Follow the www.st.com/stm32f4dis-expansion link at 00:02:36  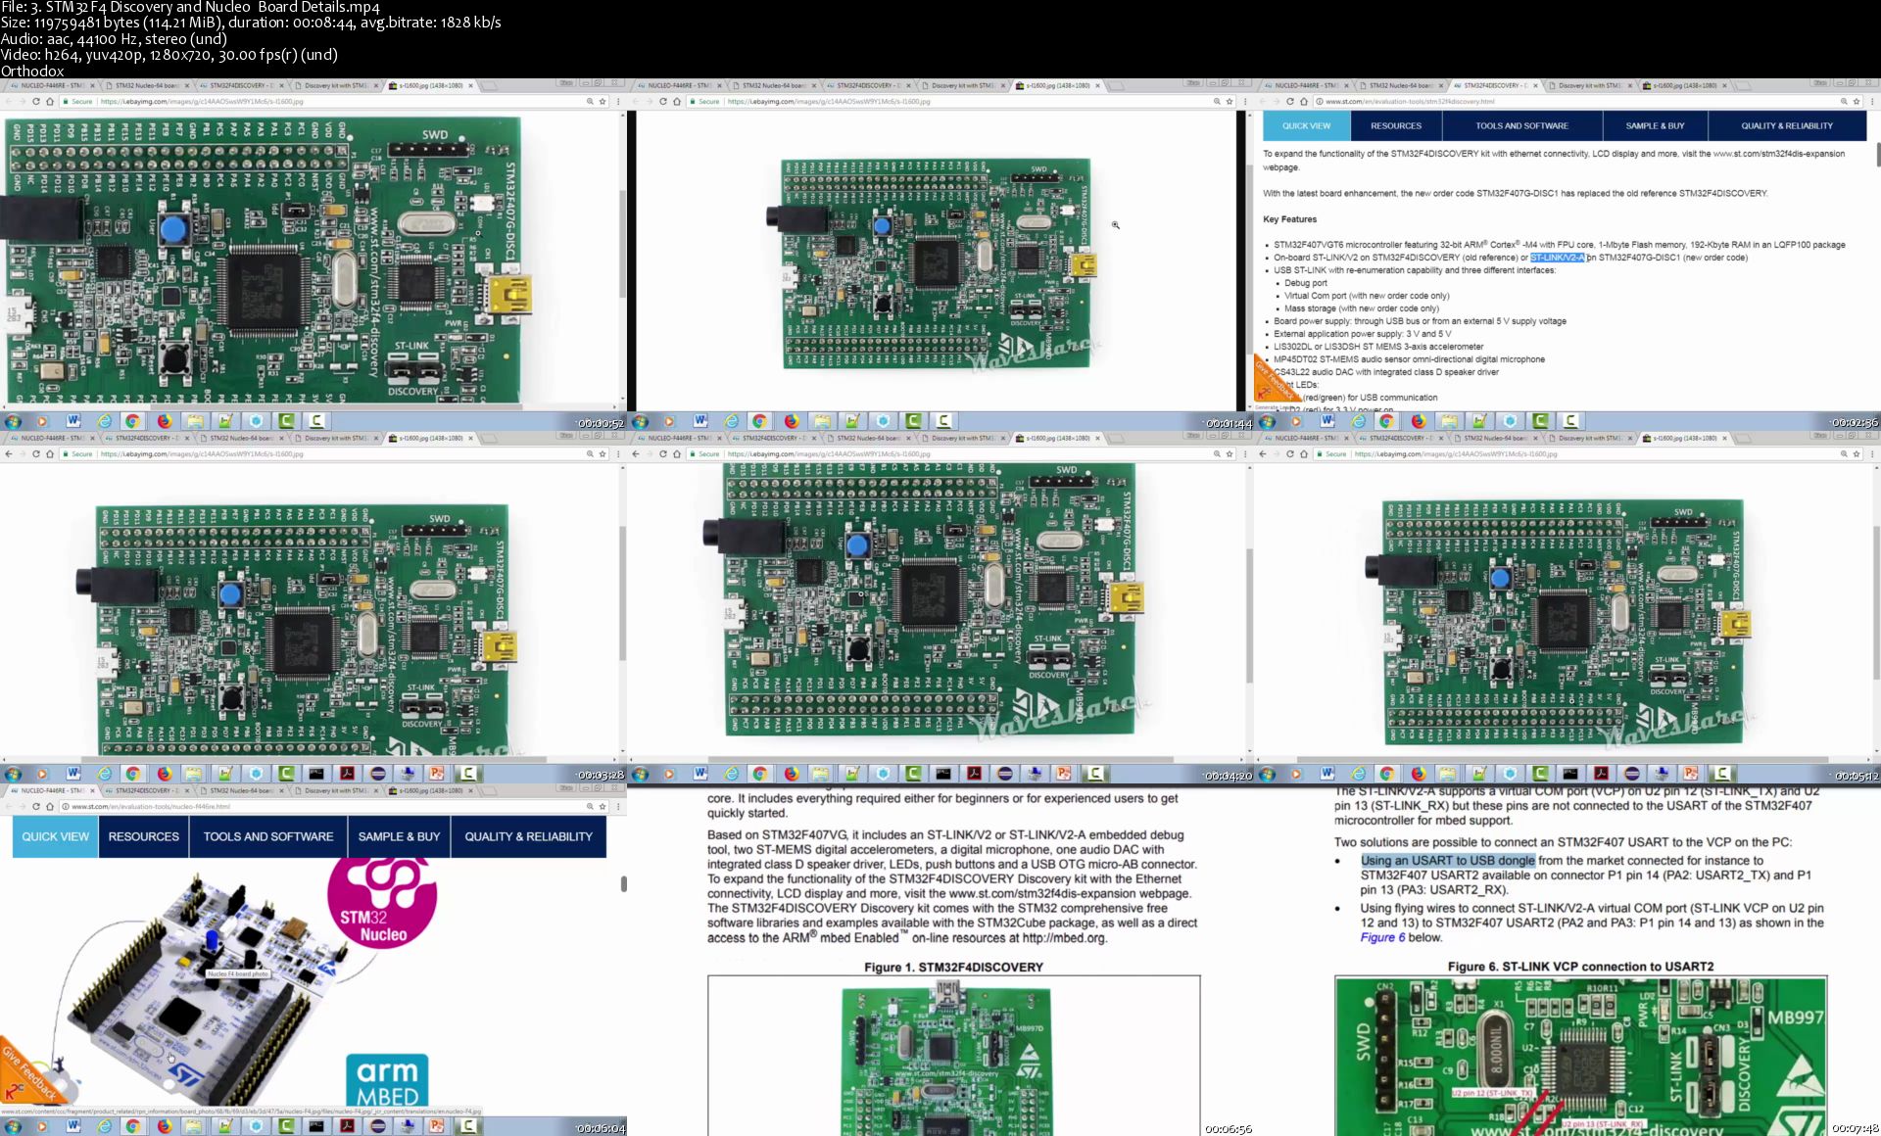[1778, 154]
